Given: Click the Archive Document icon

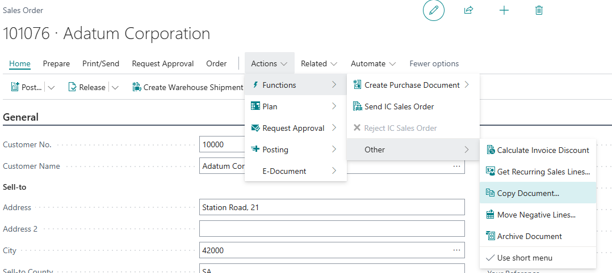Looking at the screenshot, I should 491,236.
